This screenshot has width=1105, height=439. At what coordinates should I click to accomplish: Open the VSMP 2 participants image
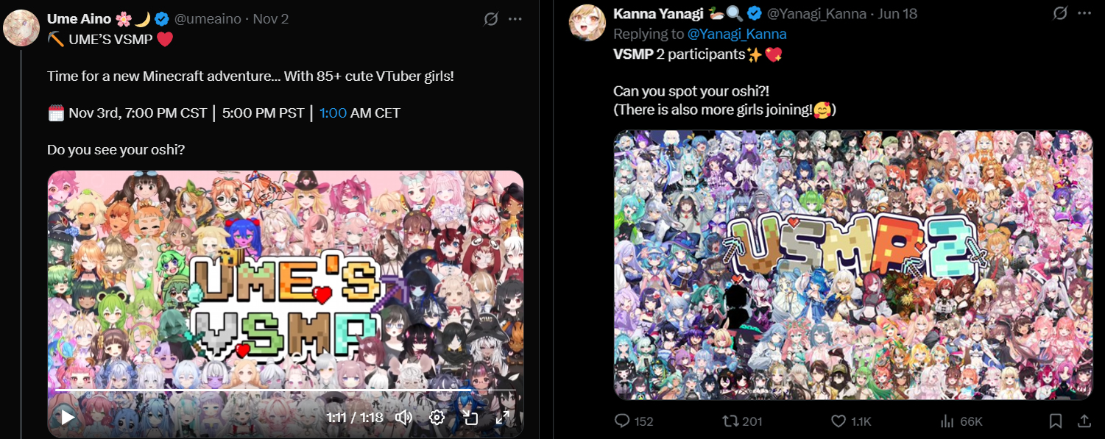[853, 265]
